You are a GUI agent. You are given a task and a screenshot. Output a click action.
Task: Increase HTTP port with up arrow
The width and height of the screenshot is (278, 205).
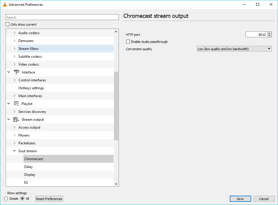click(x=269, y=33)
